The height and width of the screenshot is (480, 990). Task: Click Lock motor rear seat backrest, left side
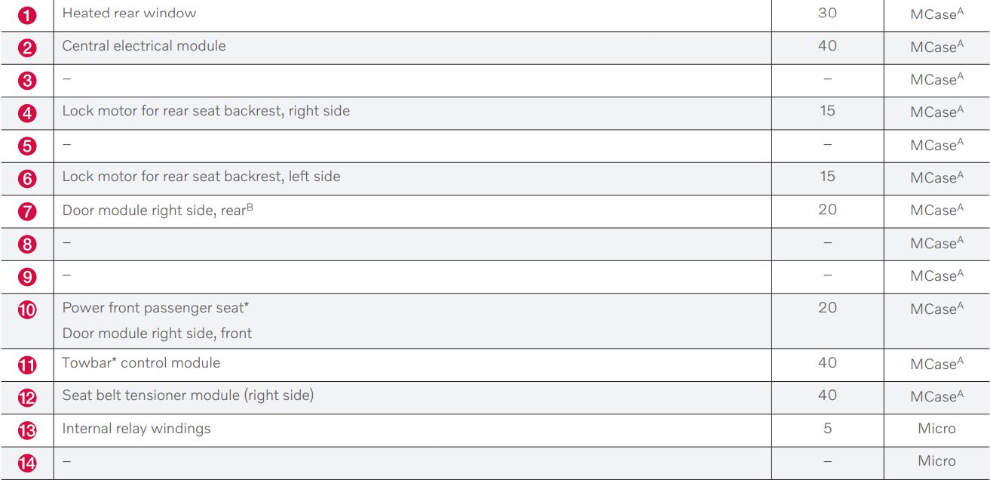(x=201, y=177)
